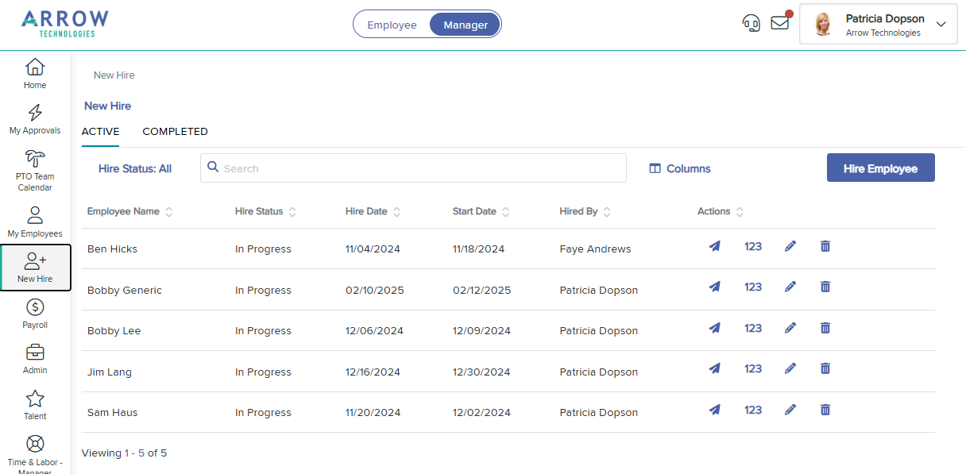Sort by Hire Date using column arrows
Viewport: 966px width, 474px height.
pyautogui.click(x=396, y=211)
